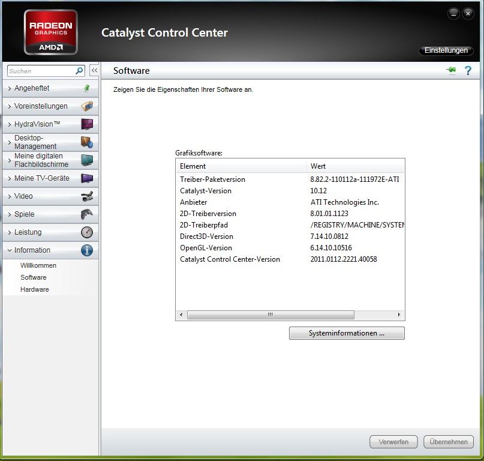Click the Verwerfen button
This screenshot has width=484, height=461.
point(393,442)
